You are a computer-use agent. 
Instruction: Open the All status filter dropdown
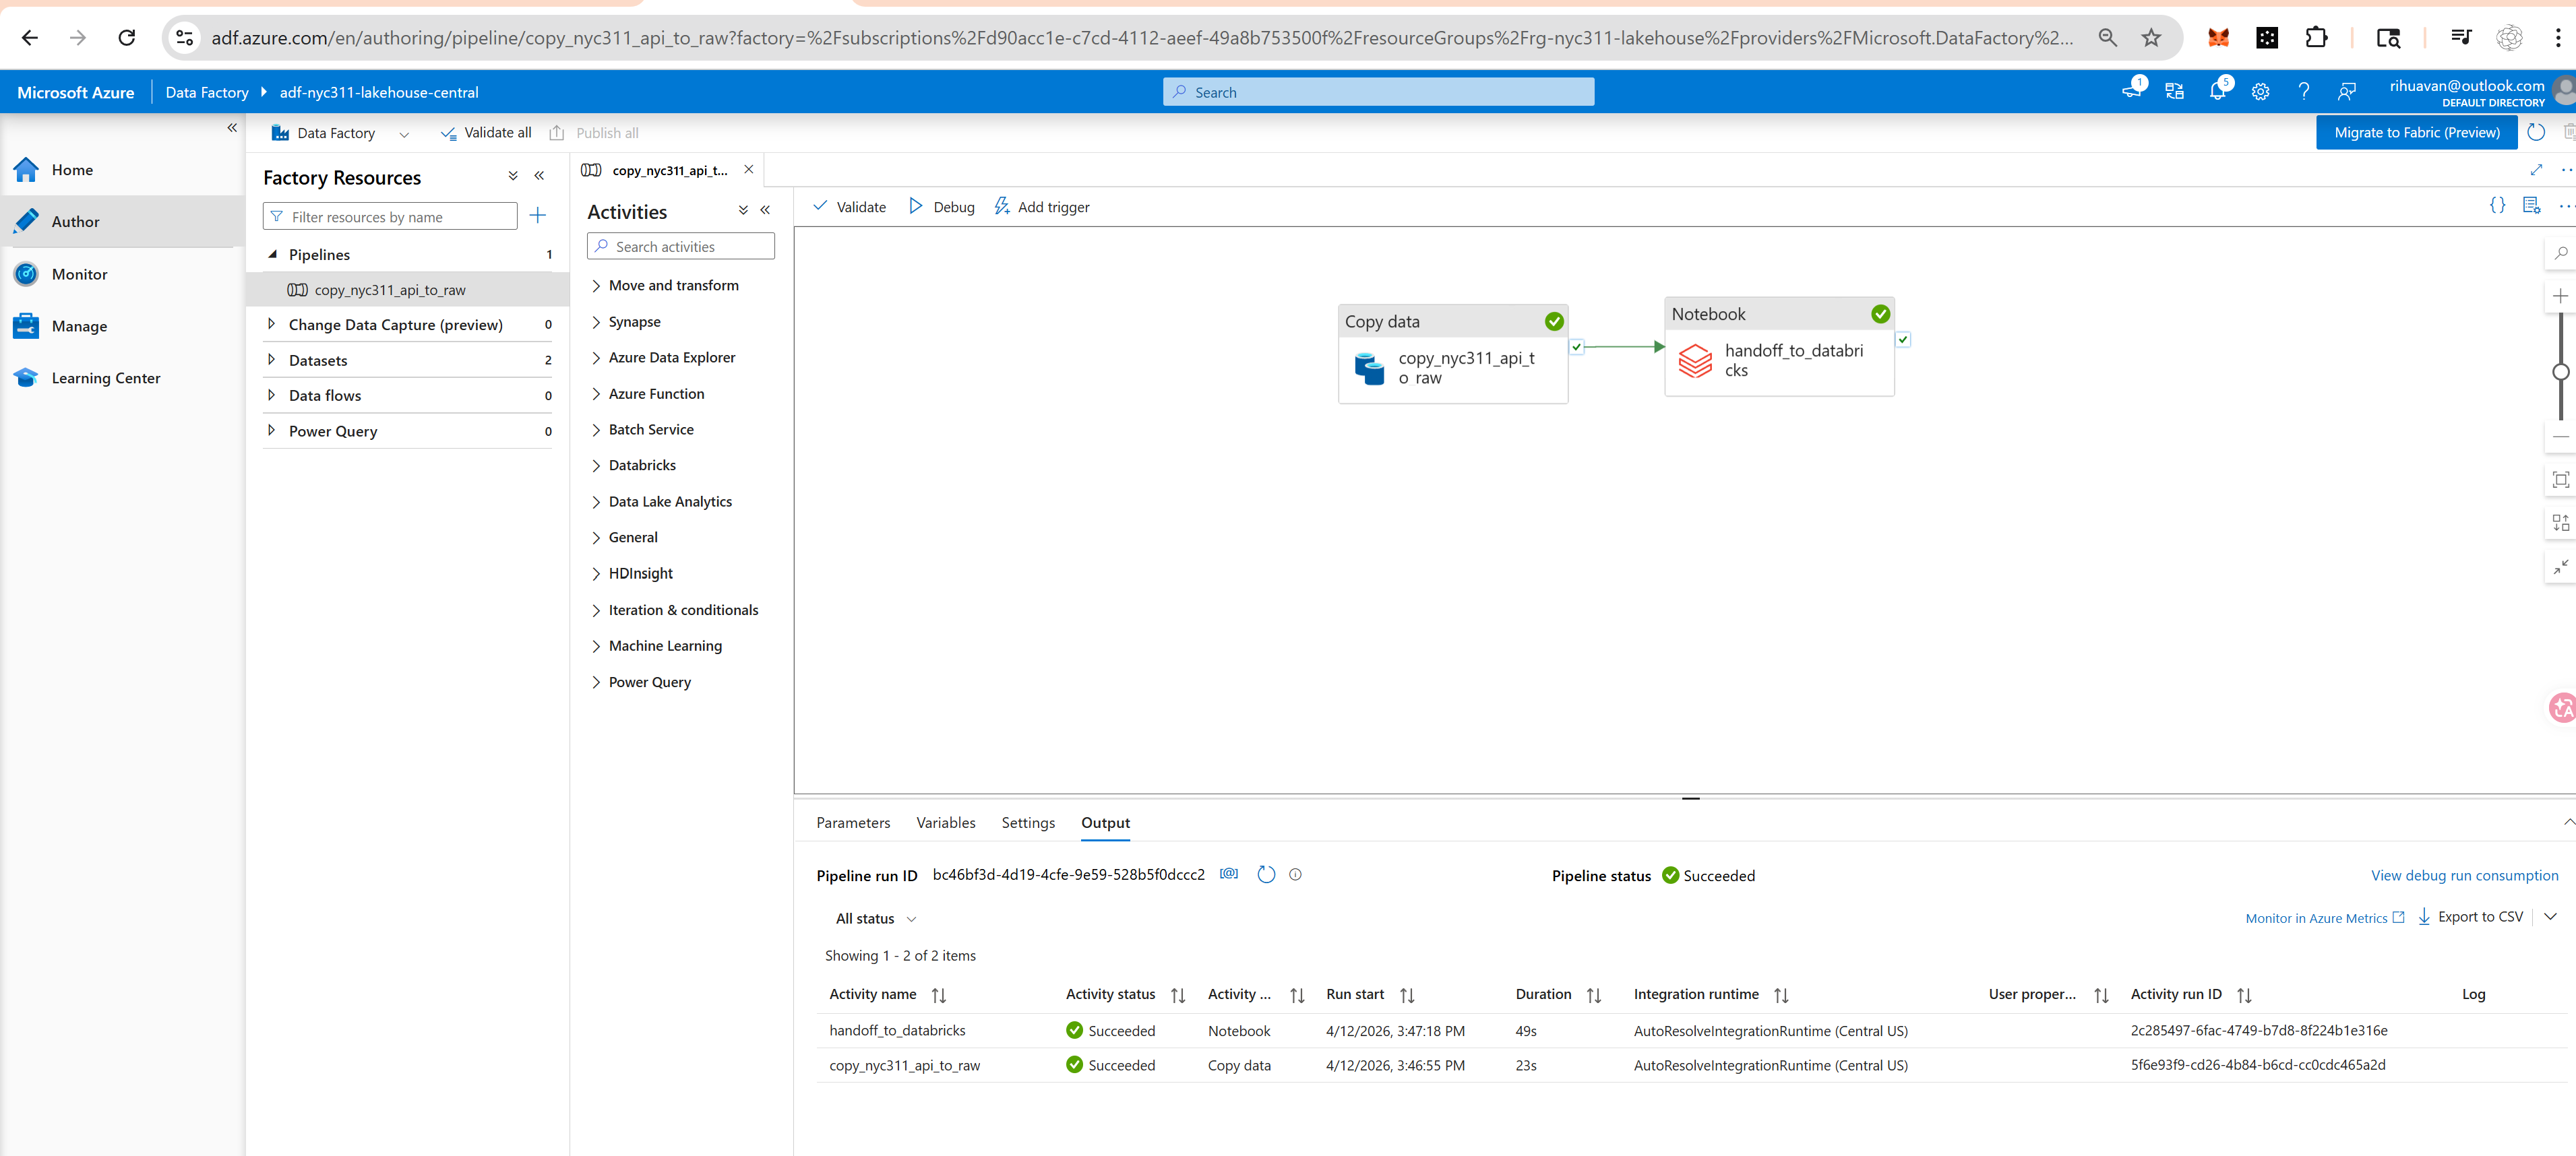click(x=875, y=918)
